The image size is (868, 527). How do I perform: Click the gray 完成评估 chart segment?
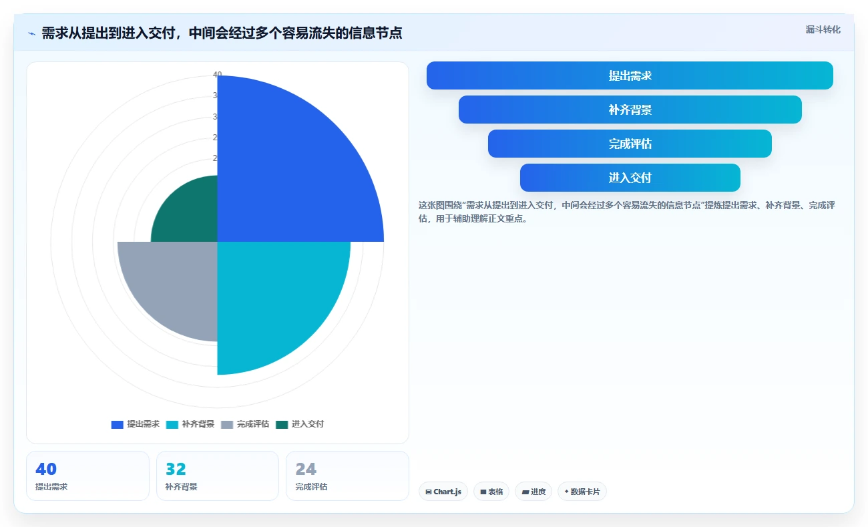[x=174, y=284]
